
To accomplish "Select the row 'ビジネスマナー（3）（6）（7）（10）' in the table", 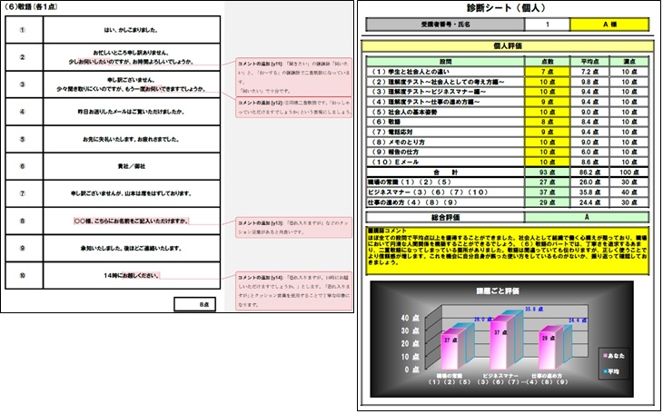I will point(508,192).
